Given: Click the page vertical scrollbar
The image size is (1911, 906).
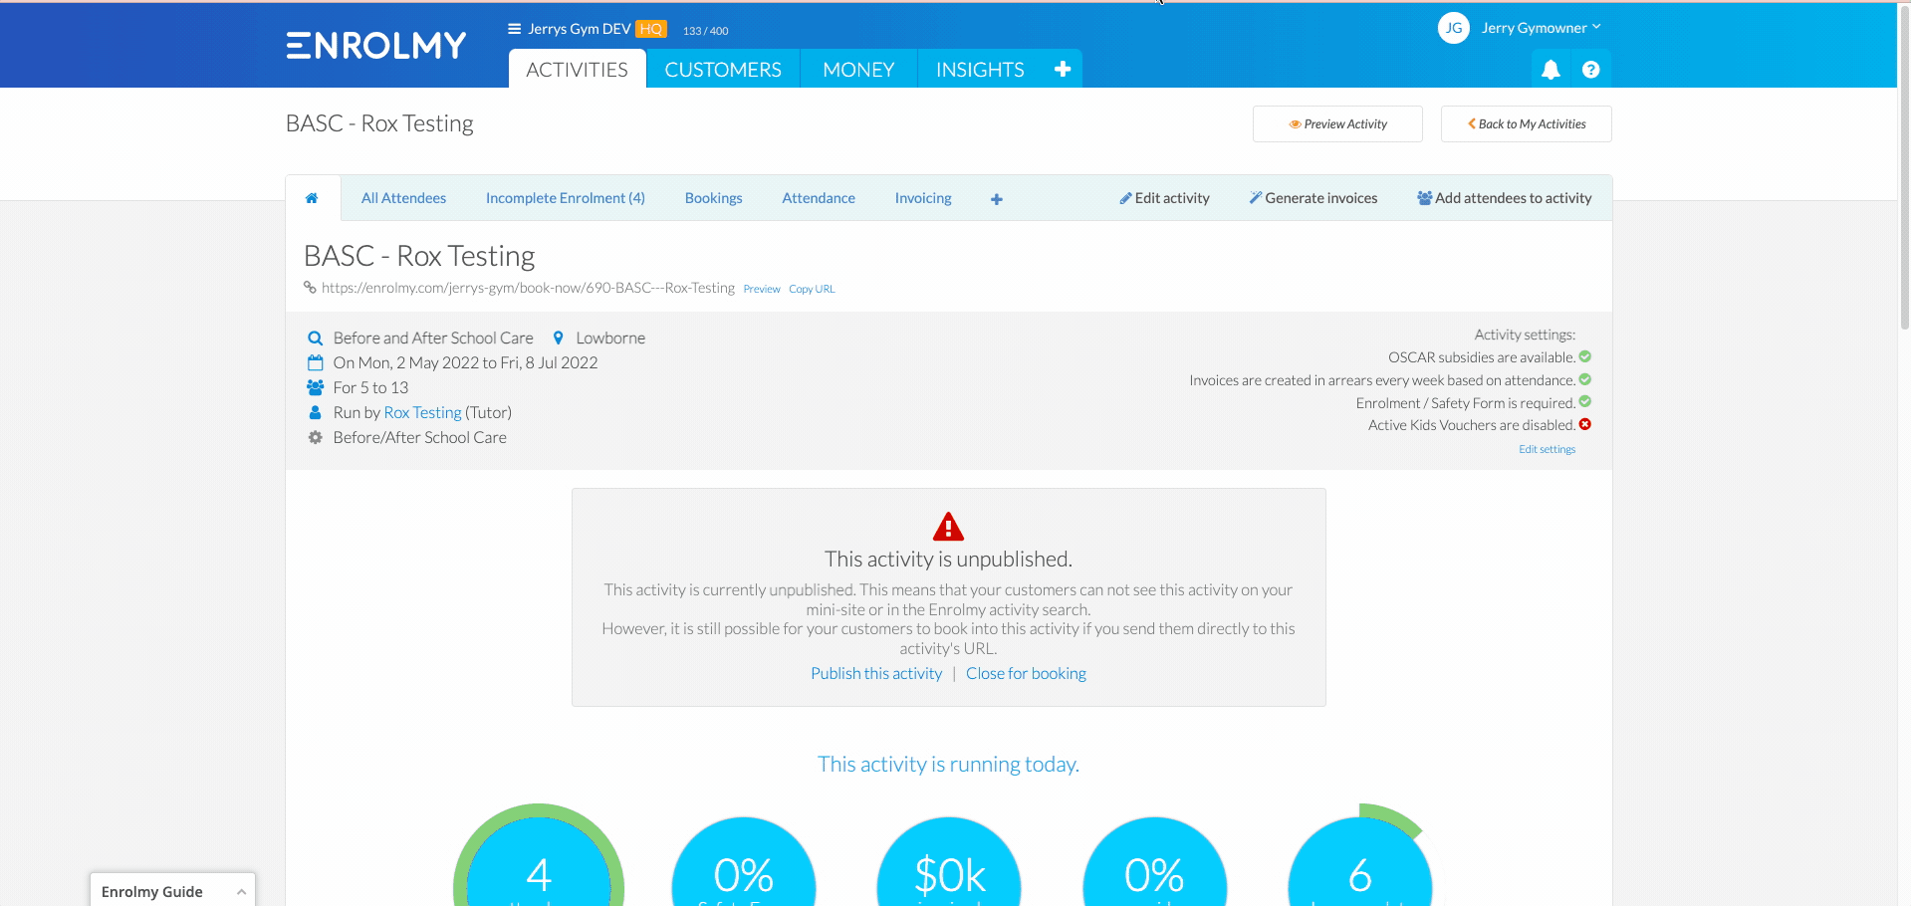Looking at the screenshot, I should click(1904, 169).
